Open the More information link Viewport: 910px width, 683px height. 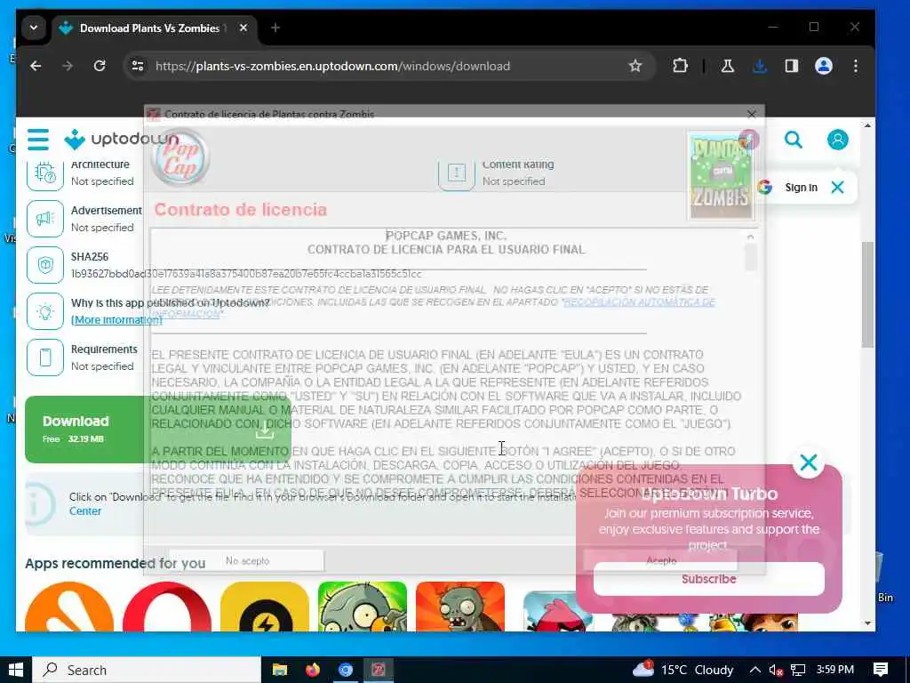pos(116,320)
